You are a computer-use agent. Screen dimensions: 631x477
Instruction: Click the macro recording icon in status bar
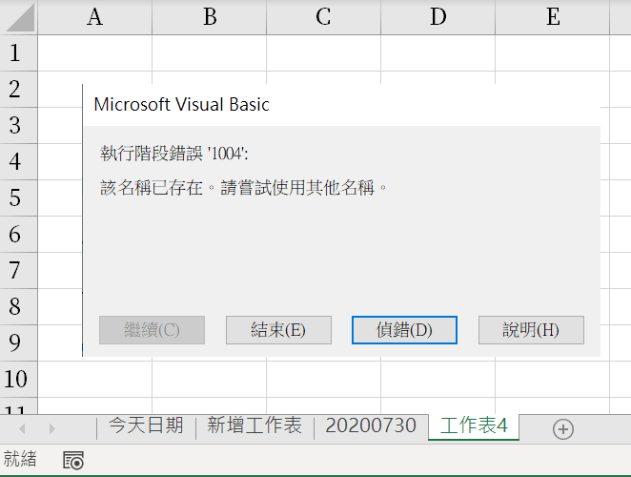coord(73,461)
